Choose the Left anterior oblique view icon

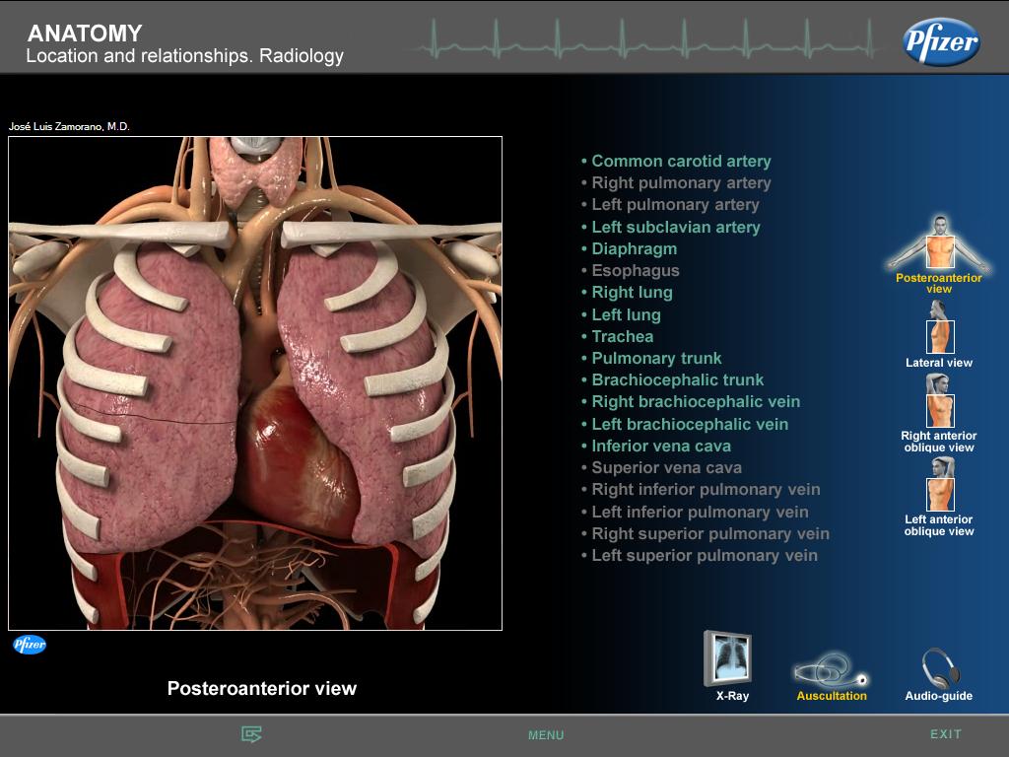(939, 484)
